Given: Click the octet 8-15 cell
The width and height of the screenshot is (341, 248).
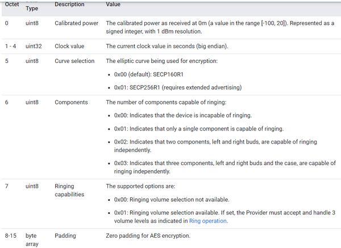Looking at the screenshot, I should point(11,236).
